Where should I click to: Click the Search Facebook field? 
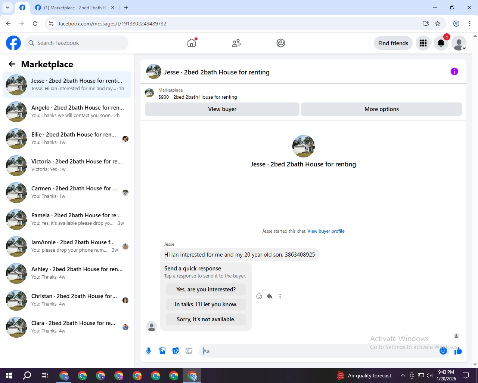tap(76, 43)
